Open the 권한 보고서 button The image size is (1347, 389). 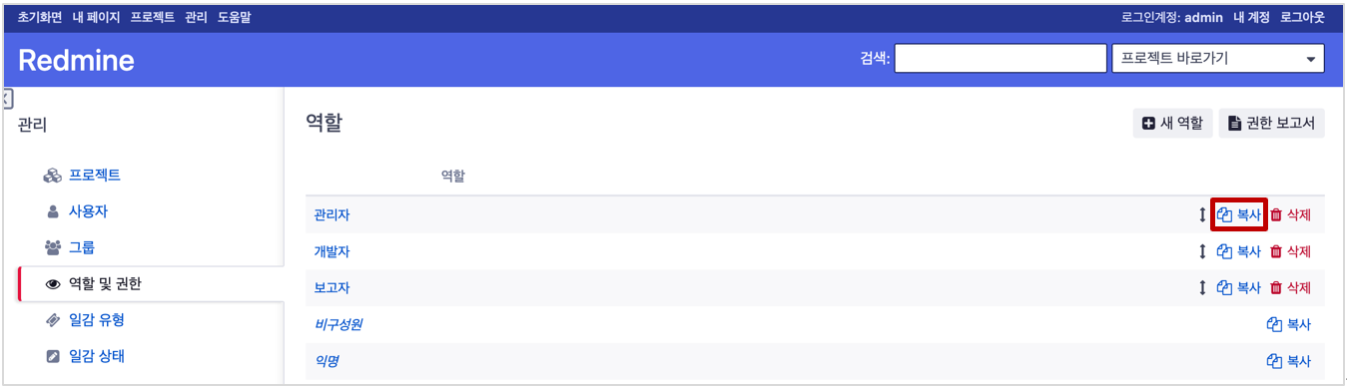pos(1271,124)
